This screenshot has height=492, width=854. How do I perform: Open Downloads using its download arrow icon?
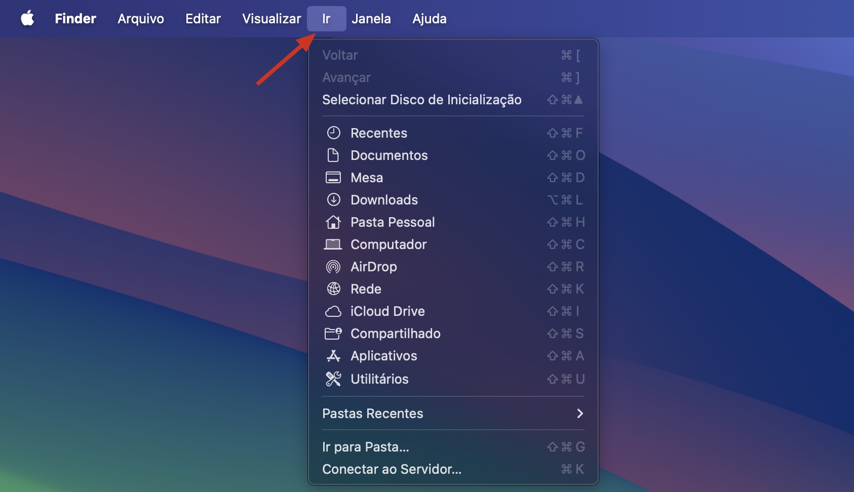coord(334,200)
